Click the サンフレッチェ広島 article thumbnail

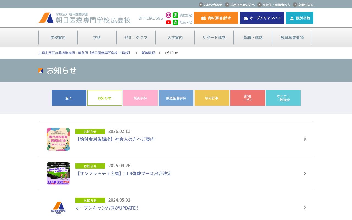pos(58,173)
